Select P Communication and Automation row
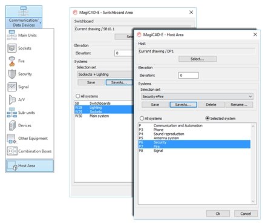The height and width of the screenshot is (224, 271). pos(195,125)
